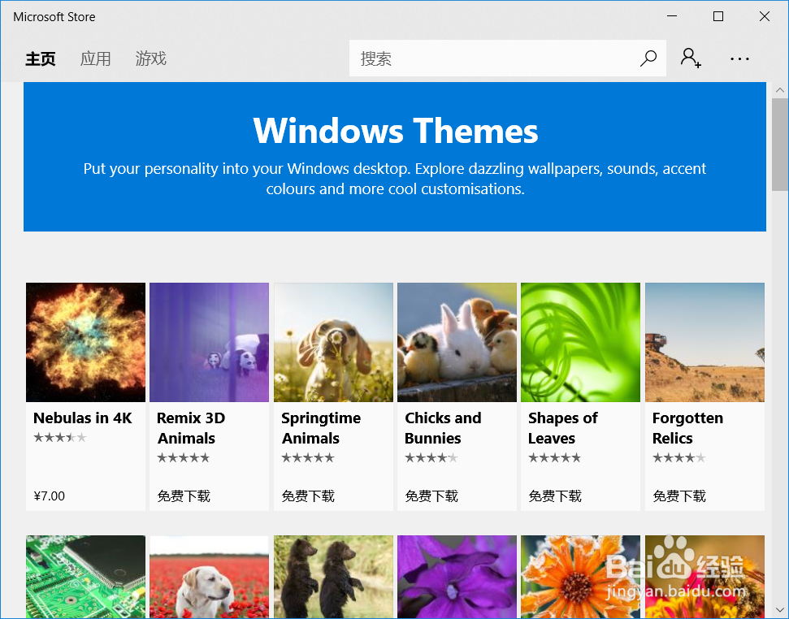Viewport: 789px width, 619px height.
Task: Click the scrollbar up arrow
Action: tap(780, 90)
